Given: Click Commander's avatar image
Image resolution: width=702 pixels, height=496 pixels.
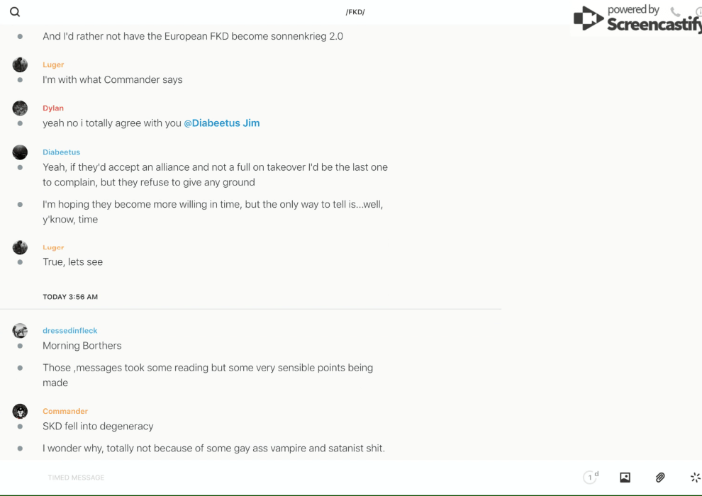Looking at the screenshot, I should point(20,412).
